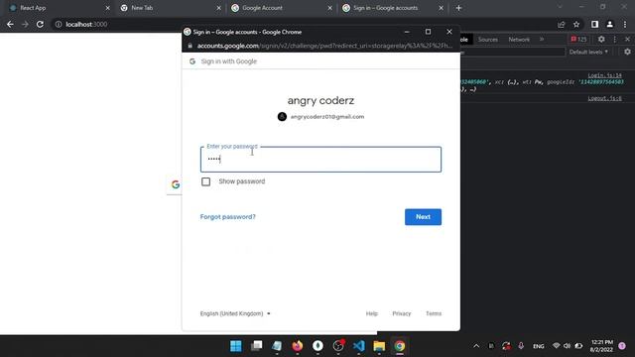The image size is (635, 357).
Task: Open console settings gear icon
Action: 627,52
